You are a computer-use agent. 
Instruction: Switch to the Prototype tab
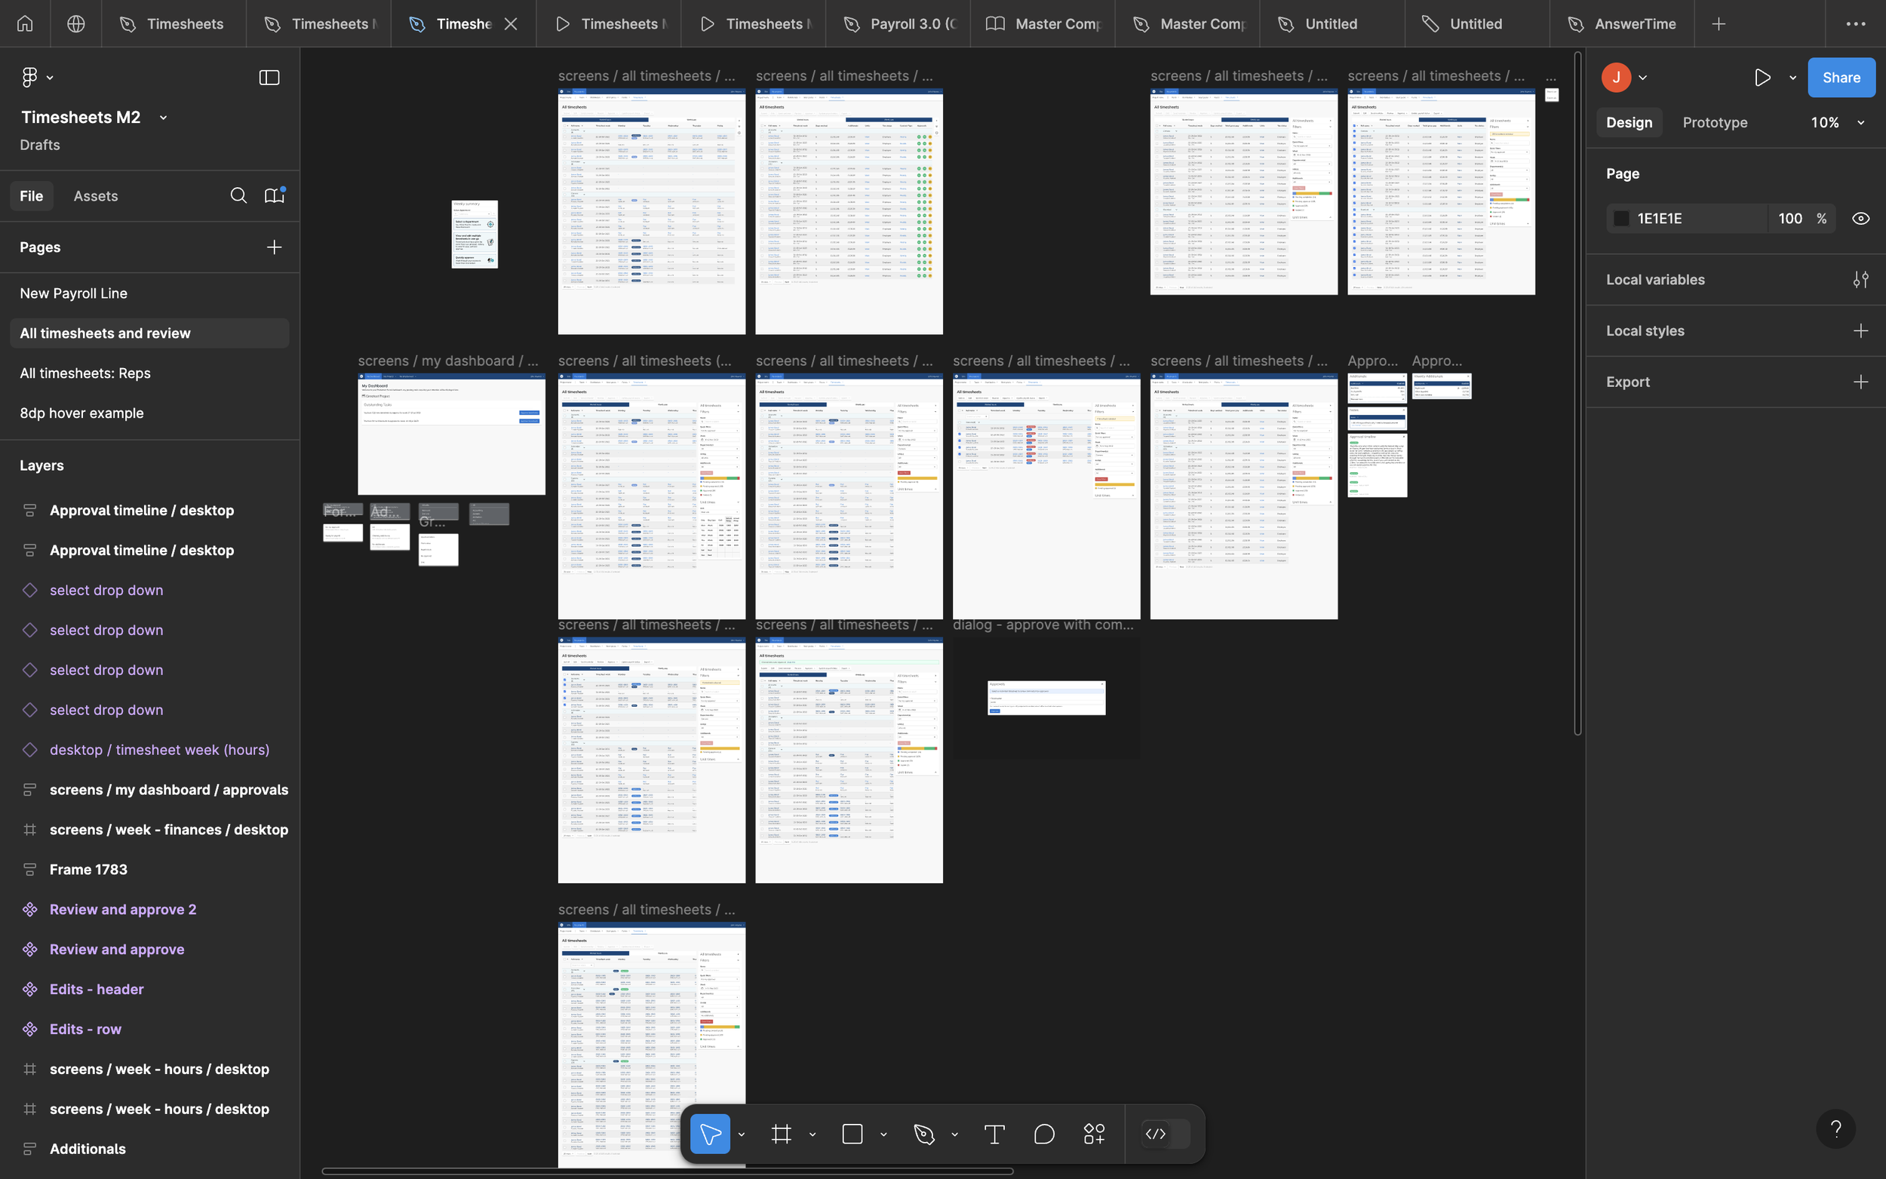point(1715,122)
